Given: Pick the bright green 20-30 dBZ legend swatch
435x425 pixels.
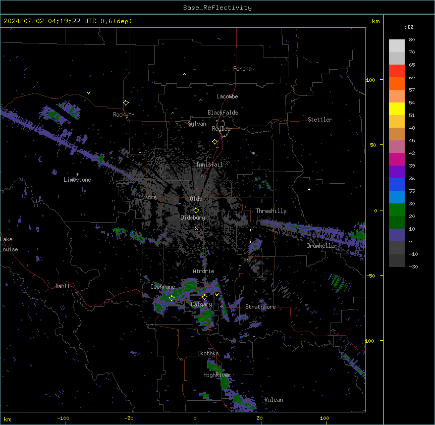Looking at the screenshot, I should tap(397, 210).
